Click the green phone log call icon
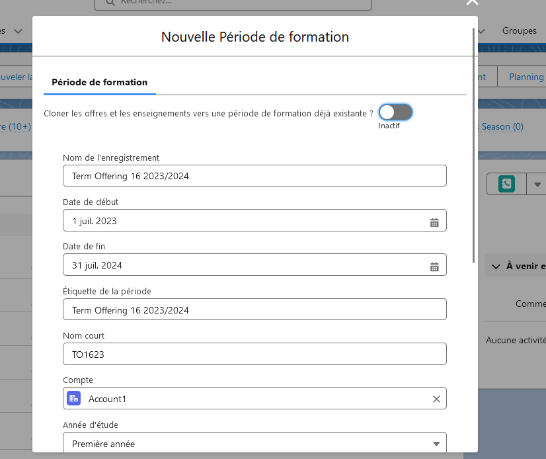This screenshot has width=546, height=459. (506, 184)
